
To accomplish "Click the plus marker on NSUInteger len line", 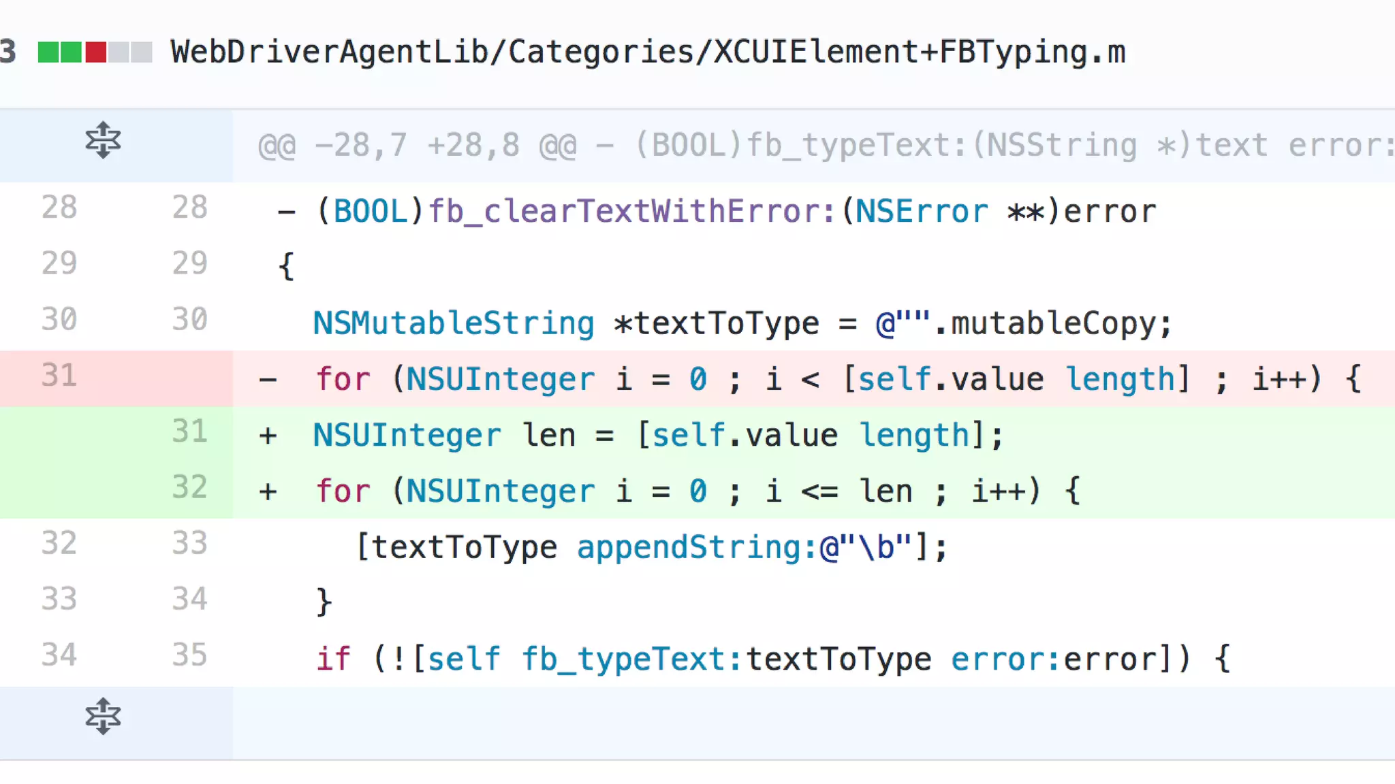I will (x=268, y=436).
